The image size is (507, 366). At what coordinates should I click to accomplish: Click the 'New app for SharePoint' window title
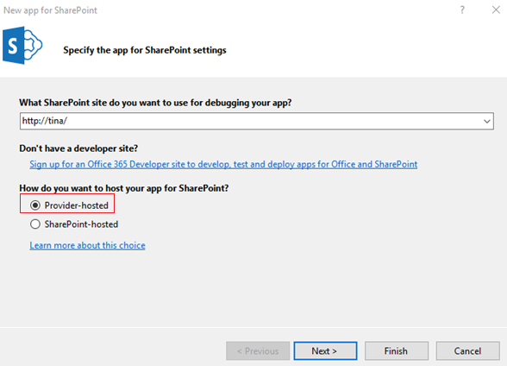tap(50, 10)
